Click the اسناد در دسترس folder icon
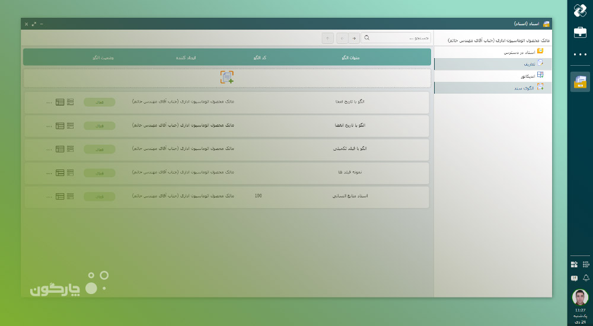593x326 pixels. (540, 50)
